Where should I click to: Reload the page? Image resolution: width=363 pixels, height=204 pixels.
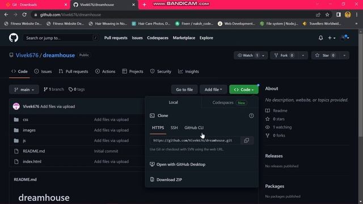tap(24, 15)
